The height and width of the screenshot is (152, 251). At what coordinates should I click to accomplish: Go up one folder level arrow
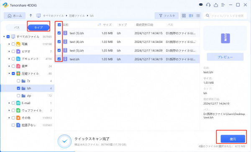31,15
